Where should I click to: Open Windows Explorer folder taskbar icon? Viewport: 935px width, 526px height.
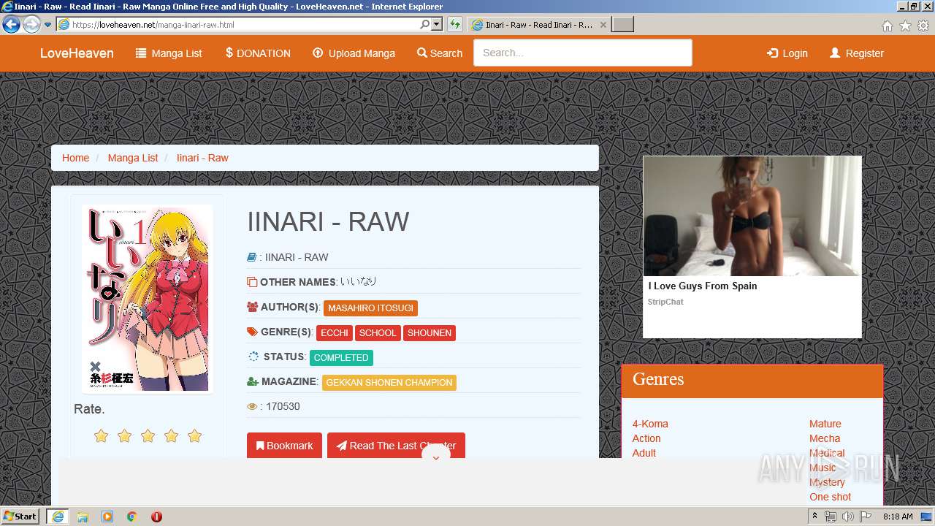(x=83, y=517)
